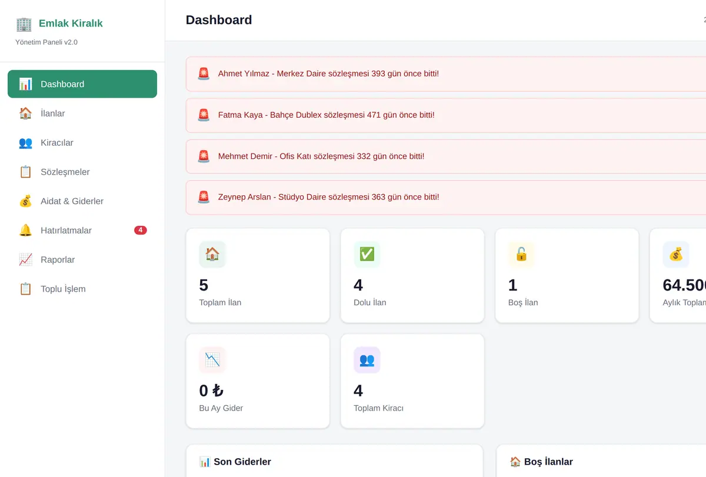Click the house icon beside İlanlar

click(x=25, y=114)
